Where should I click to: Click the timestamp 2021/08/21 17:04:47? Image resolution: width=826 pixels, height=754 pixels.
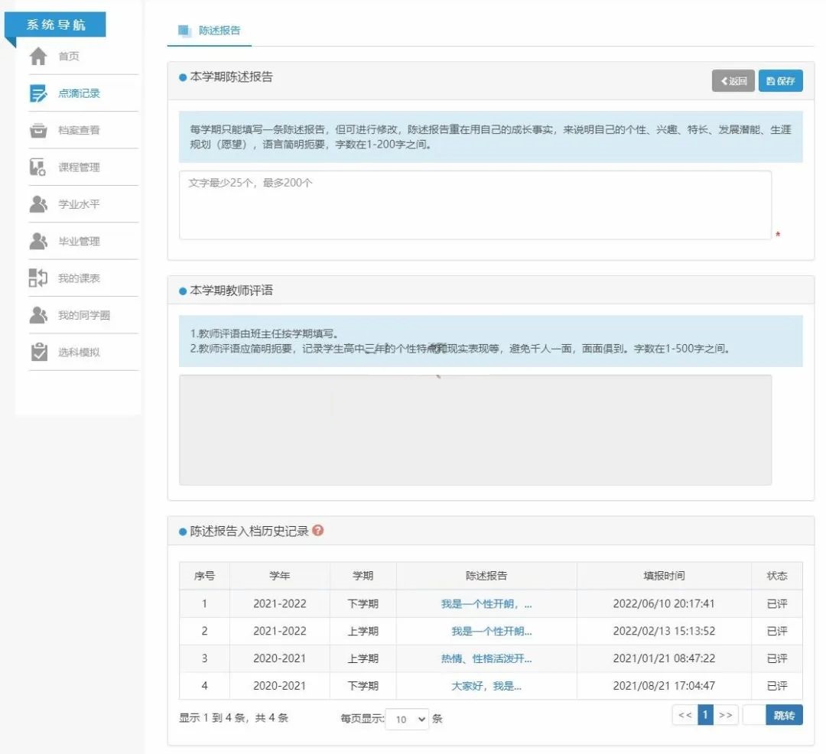(664, 686)
